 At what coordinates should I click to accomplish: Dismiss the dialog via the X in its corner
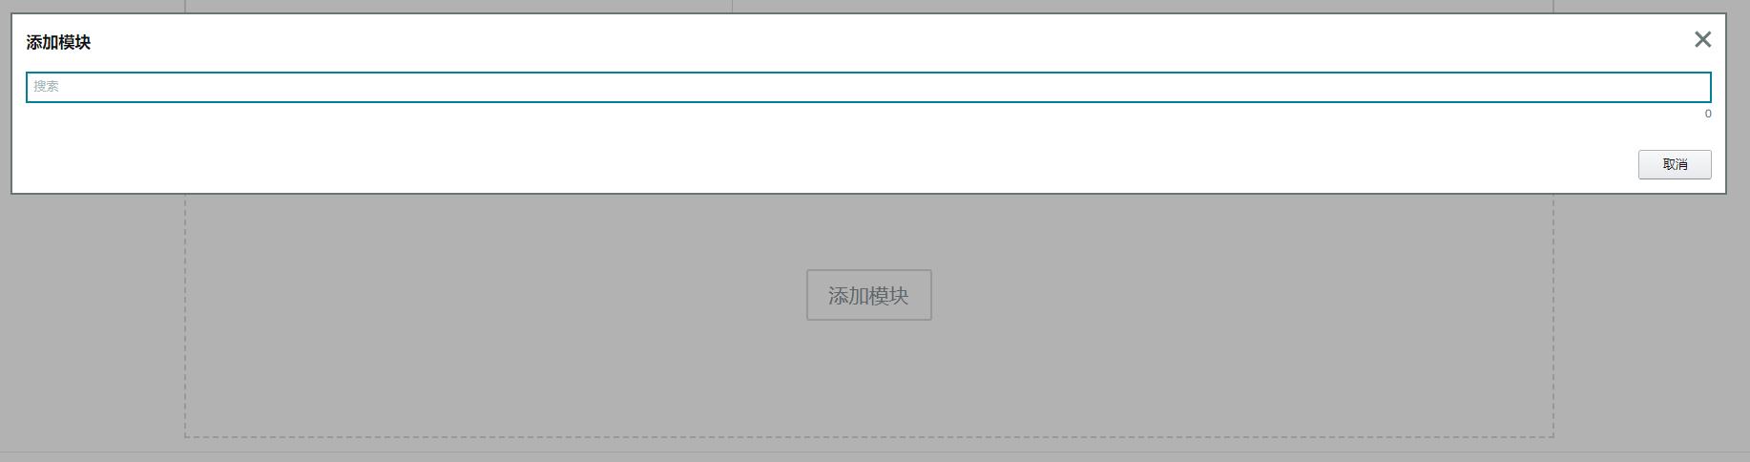pyautogui.click(x=1702, y=39)
